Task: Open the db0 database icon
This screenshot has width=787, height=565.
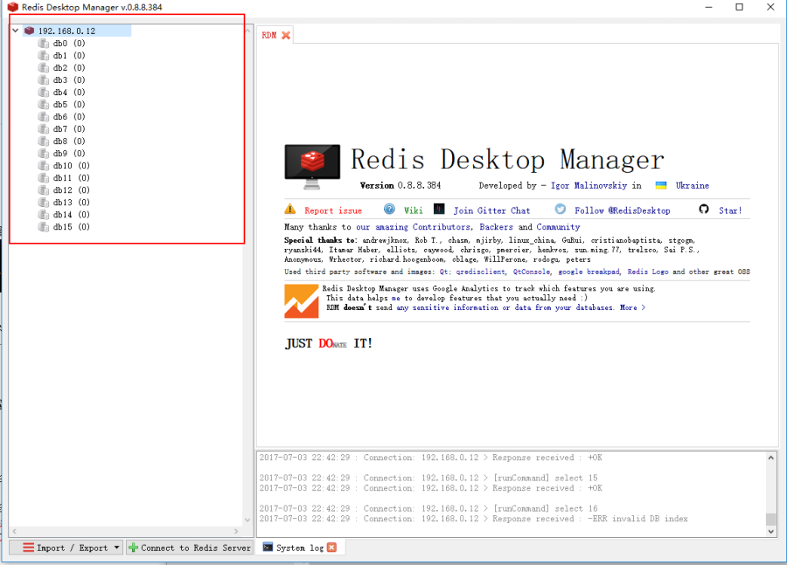Action: click(44, 43)
